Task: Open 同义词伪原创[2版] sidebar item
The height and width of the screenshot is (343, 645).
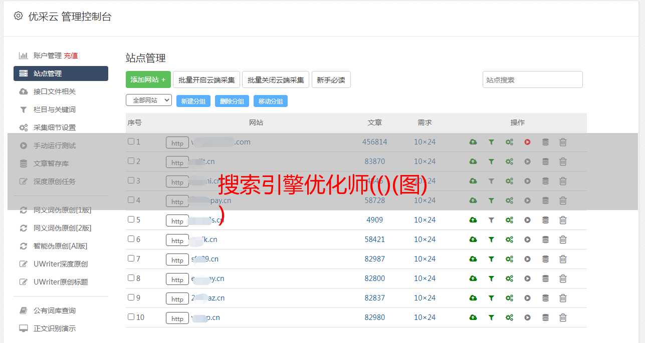Action: tap(63, 228)
